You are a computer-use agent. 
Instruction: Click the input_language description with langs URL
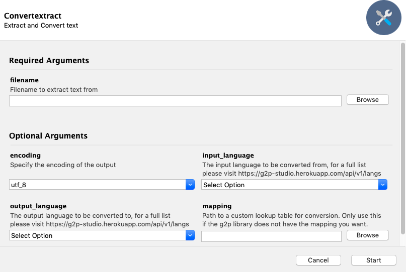coord(291,169)
